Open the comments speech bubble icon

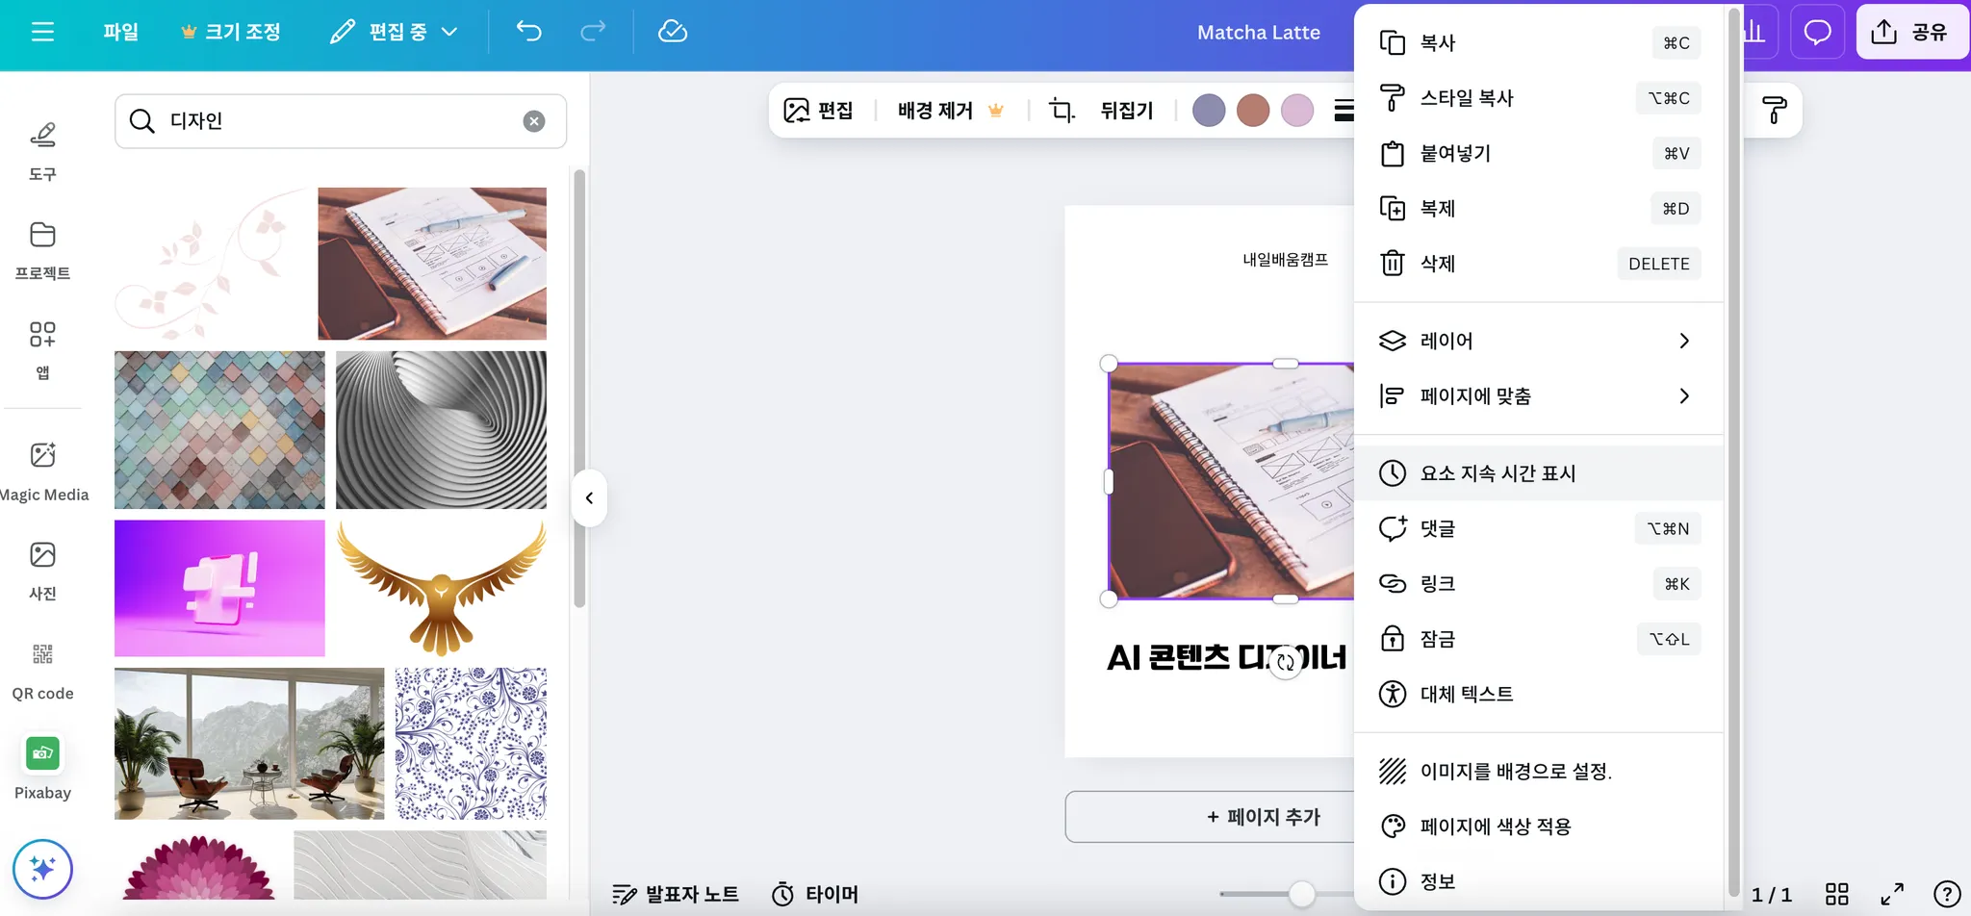tap(1817, 32)
